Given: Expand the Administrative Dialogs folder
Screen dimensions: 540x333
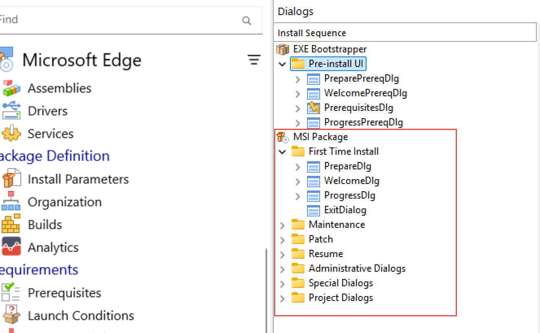Looking at the screenshot, I should (282, 269).
